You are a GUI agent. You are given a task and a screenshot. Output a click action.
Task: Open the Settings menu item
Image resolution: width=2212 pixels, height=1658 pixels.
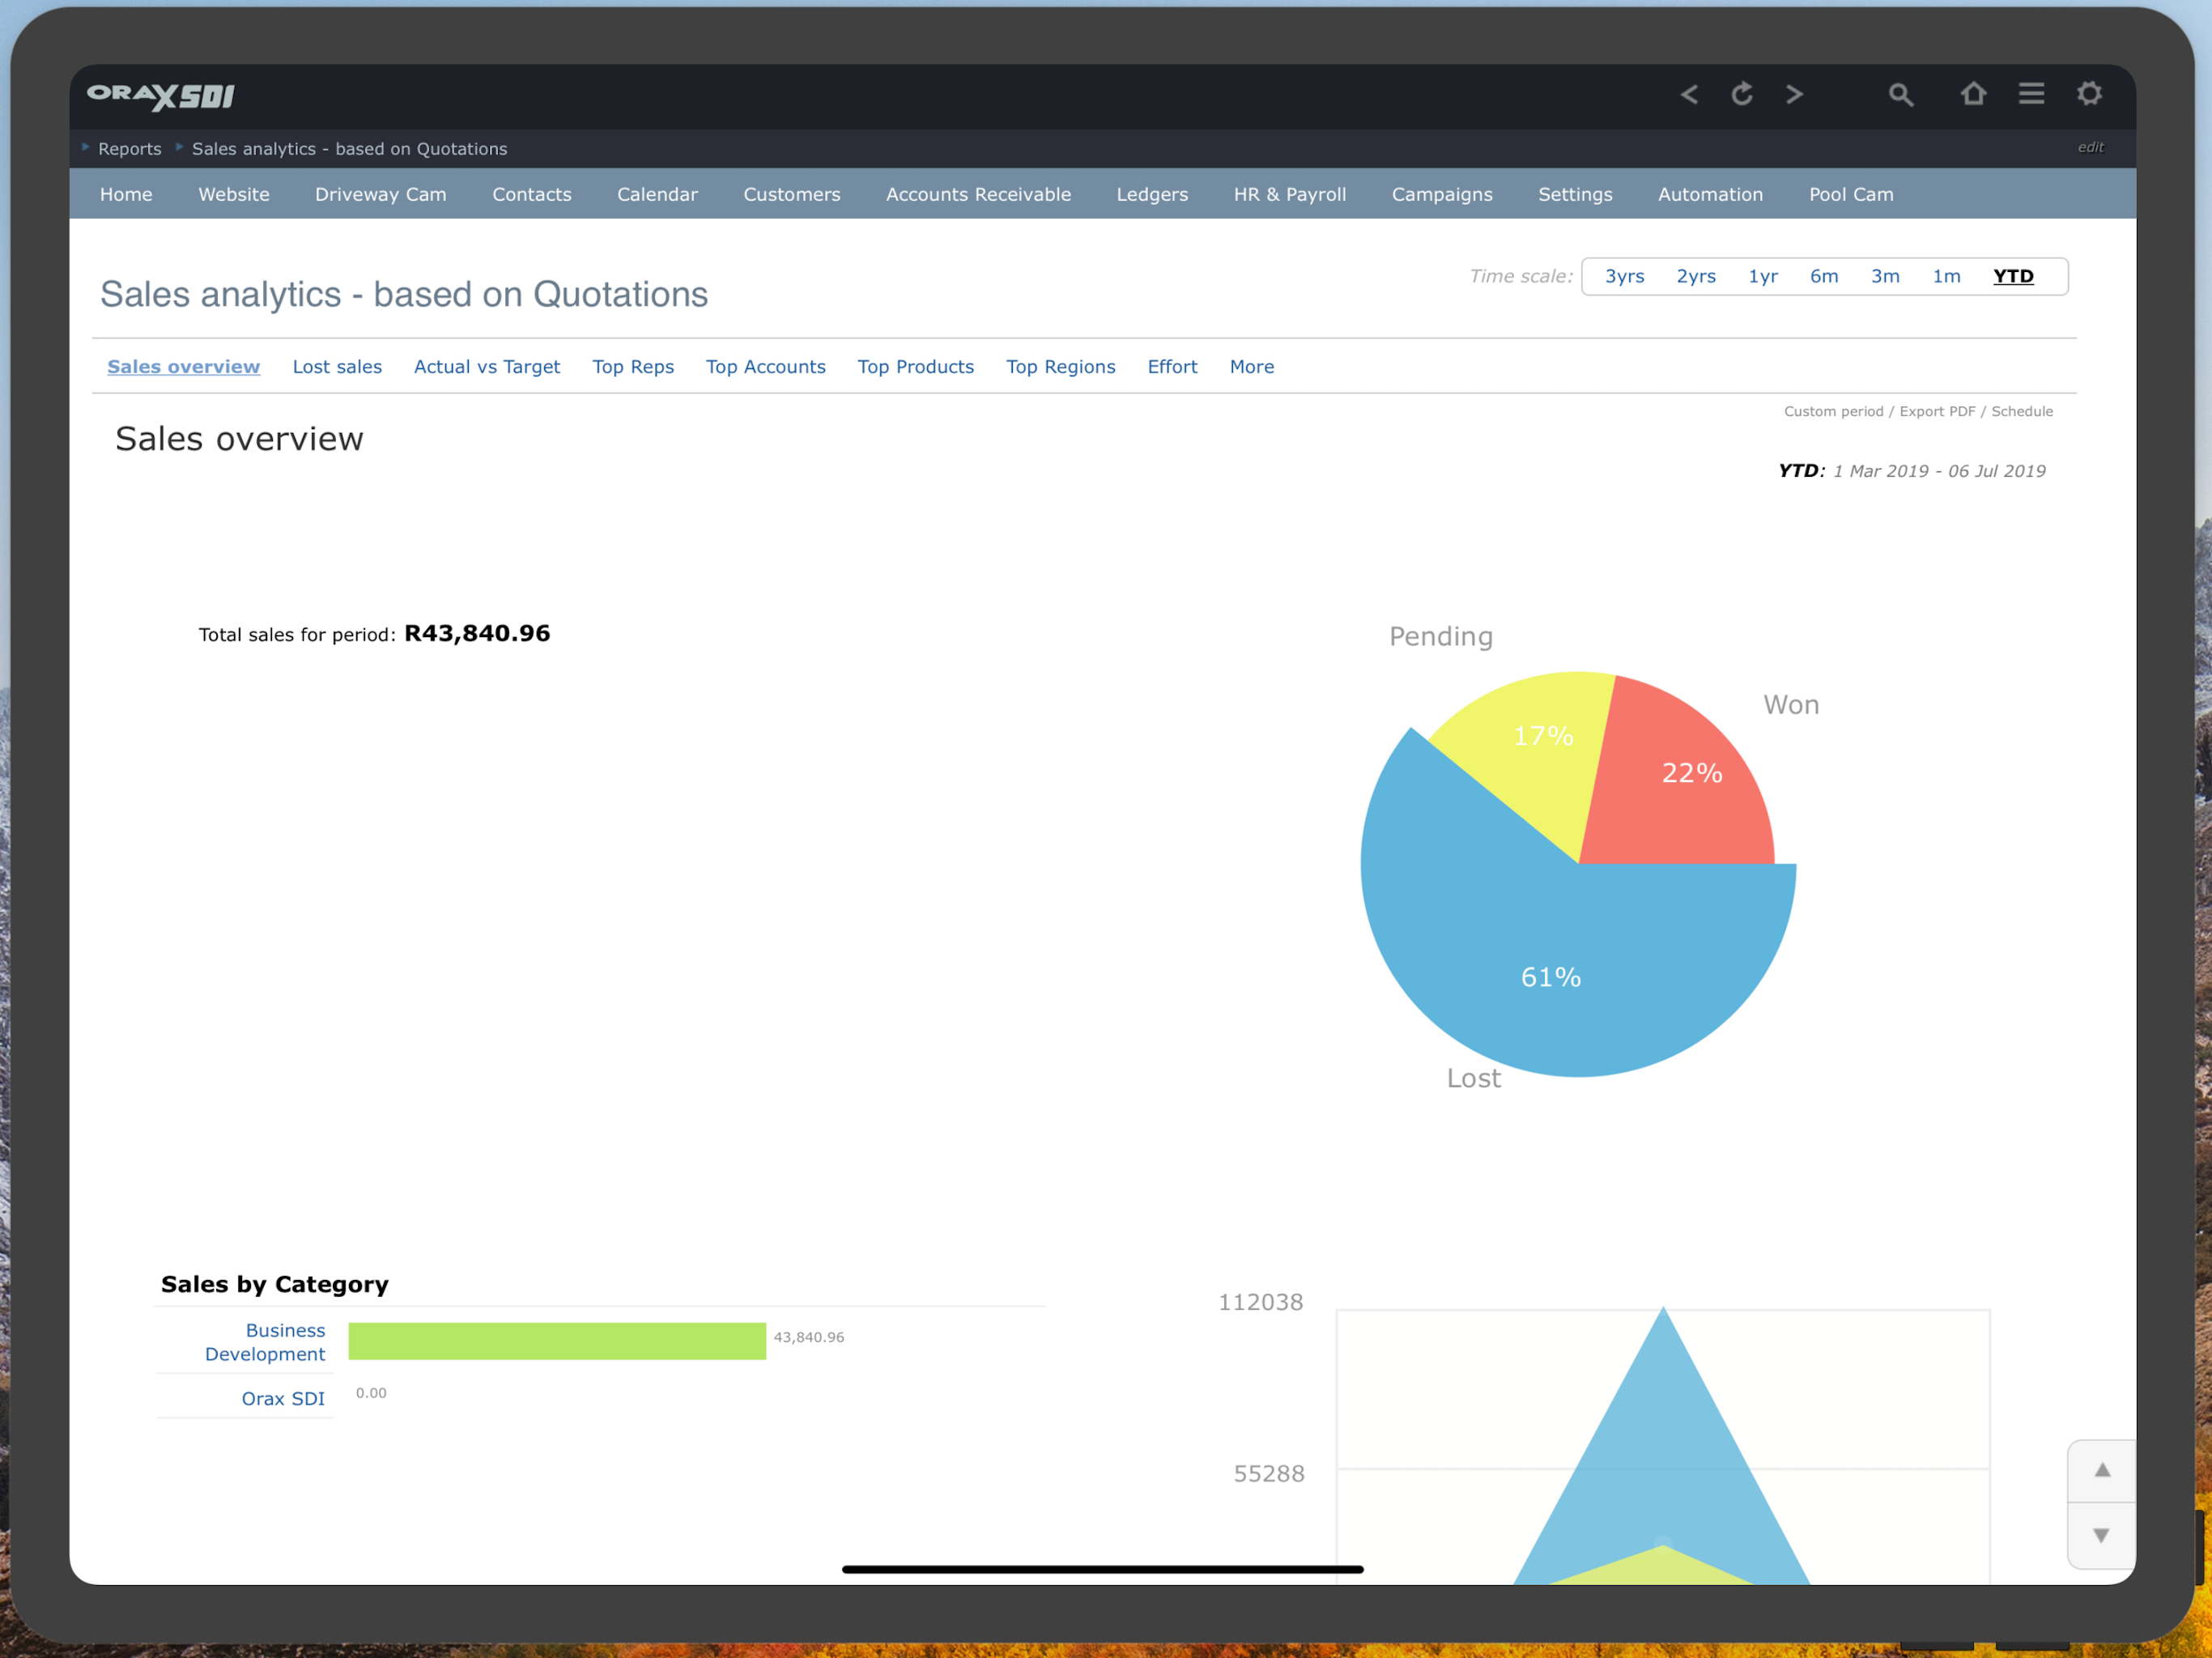[1575, 195]
